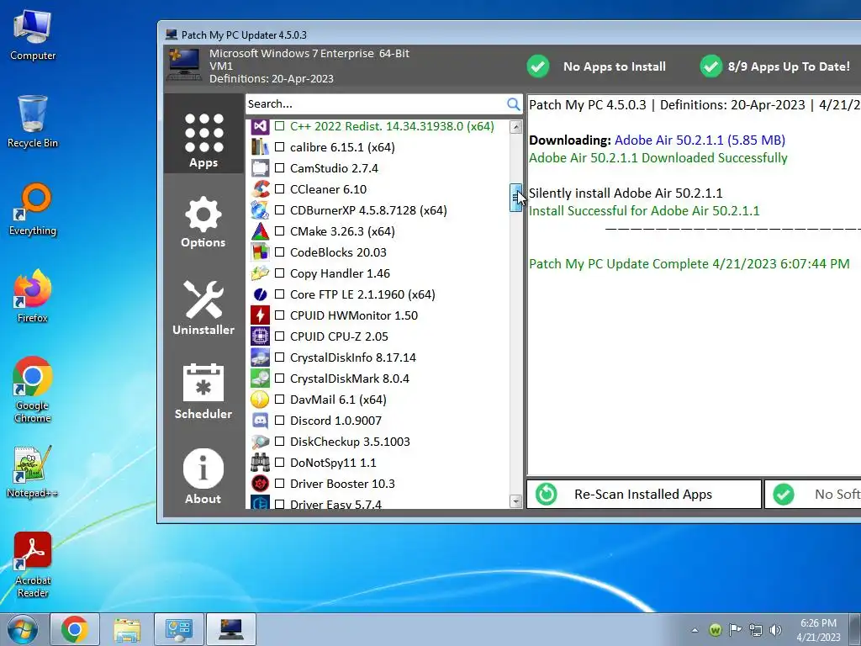Show hidden system tray icons

click(x=695, y=630)
